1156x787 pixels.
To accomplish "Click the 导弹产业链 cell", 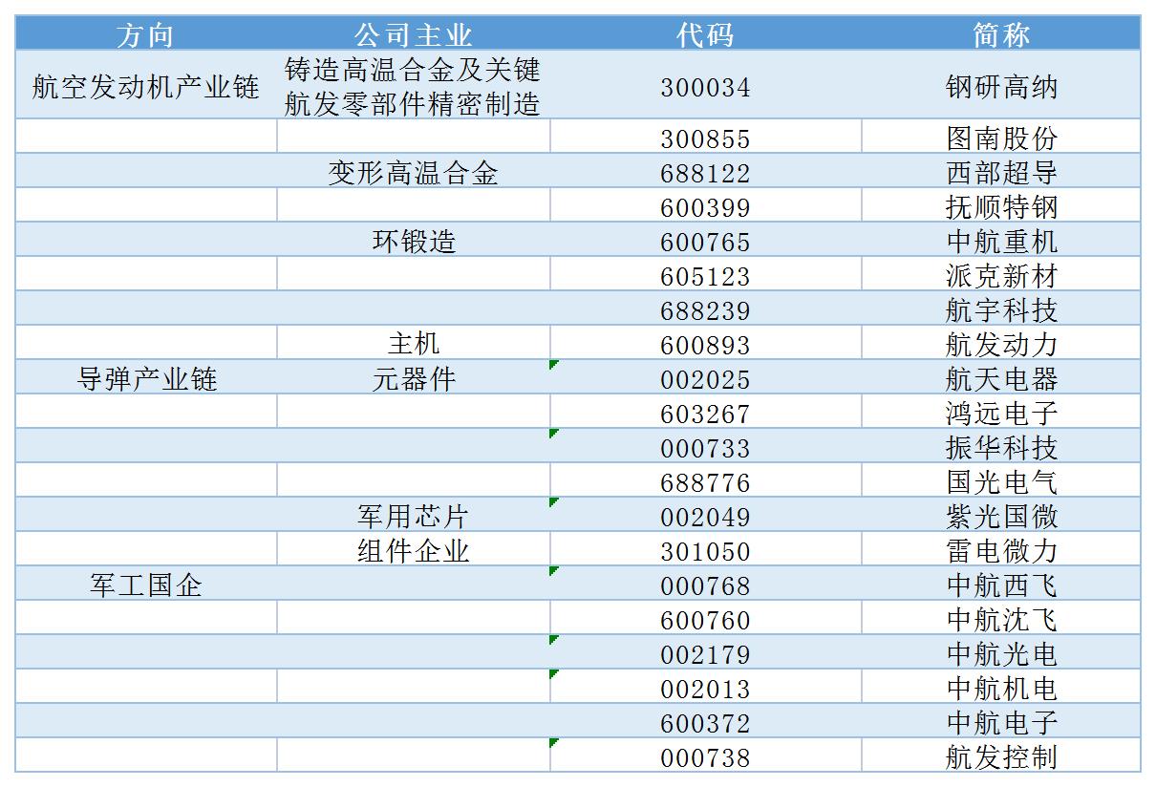I will 146,377.
